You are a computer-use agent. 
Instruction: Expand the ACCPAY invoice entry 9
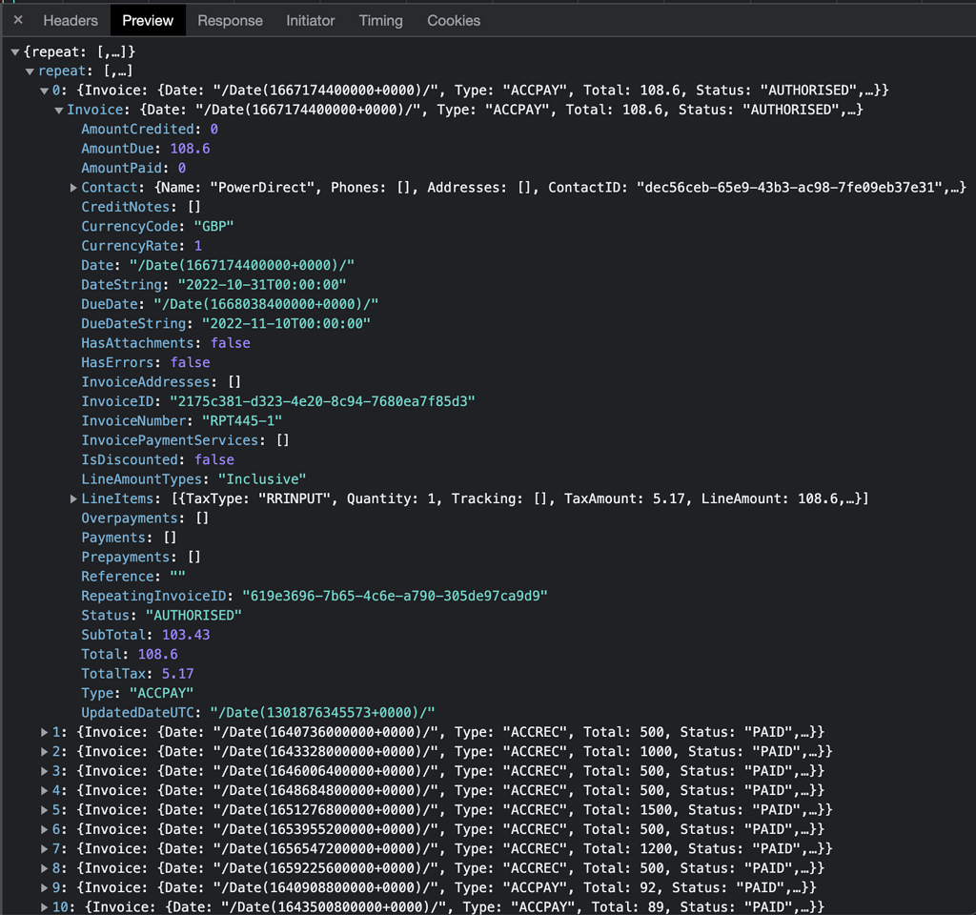point(44,887)
